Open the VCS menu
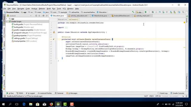Viewport: 191px width, 107px height. pyautogui.click(x=64, y=9)
